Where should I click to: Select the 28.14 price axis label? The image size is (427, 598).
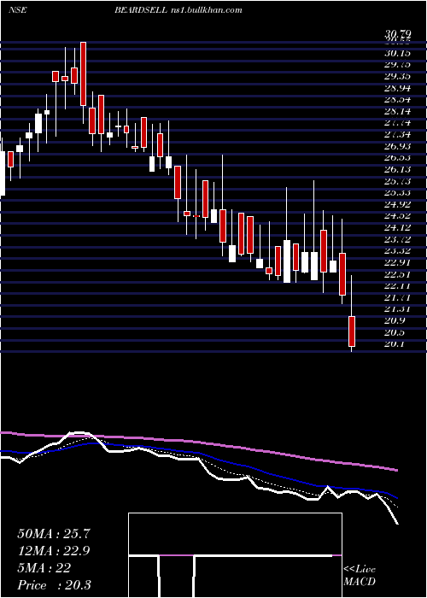(x=398, y=111)
